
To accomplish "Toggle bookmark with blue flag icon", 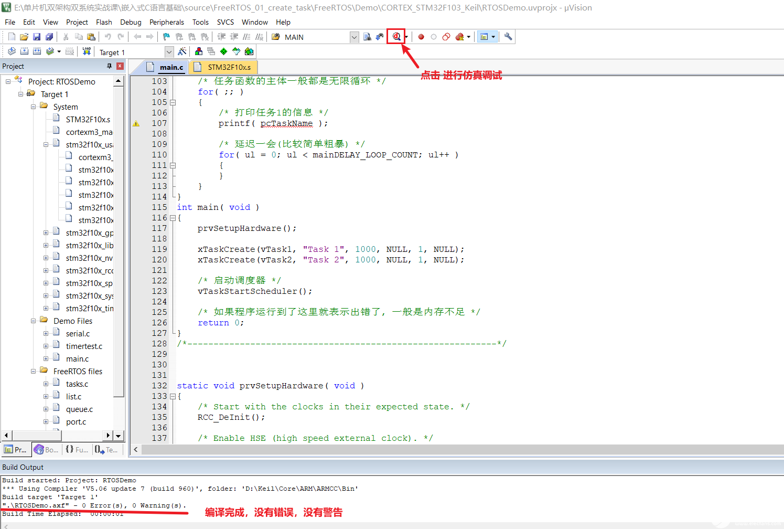I will [166, 37].
